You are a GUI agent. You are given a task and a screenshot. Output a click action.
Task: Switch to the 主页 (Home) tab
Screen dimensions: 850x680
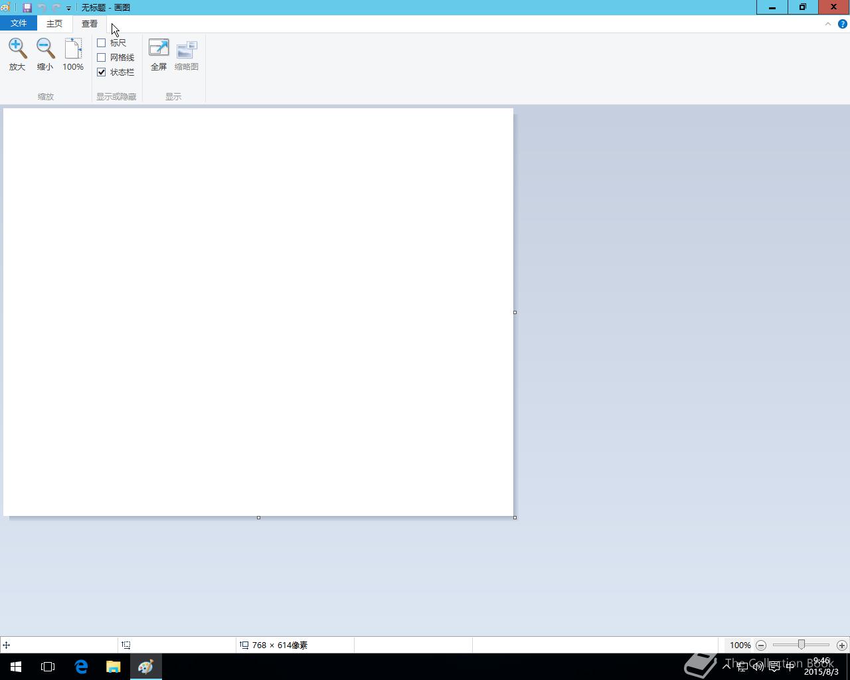[54, 23]
